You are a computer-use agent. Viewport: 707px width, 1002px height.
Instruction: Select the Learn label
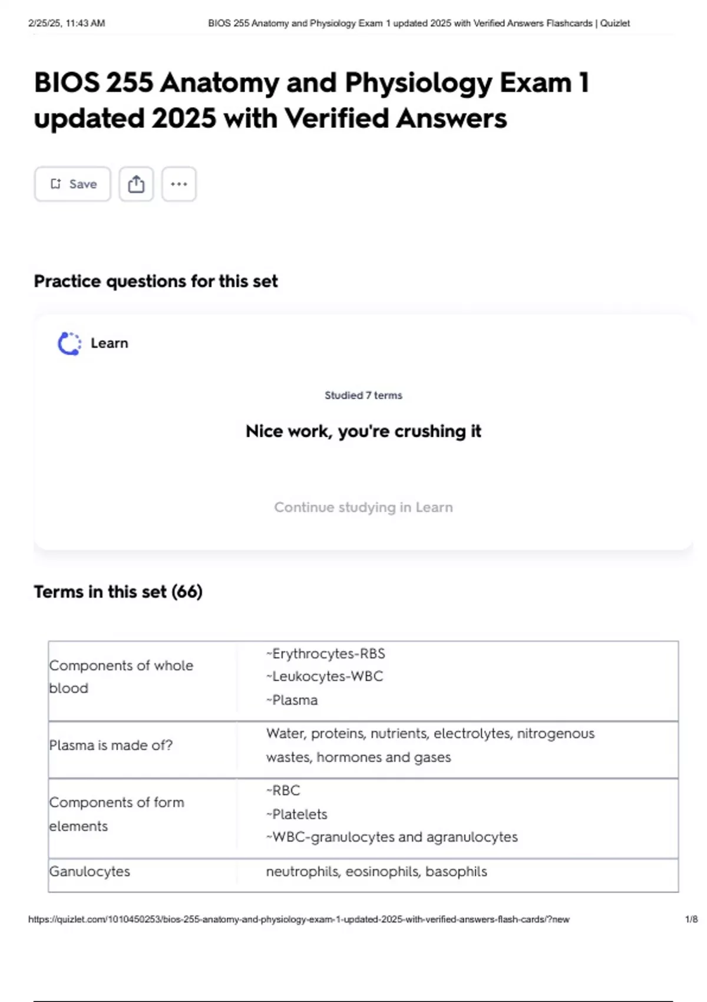[110, 343]
